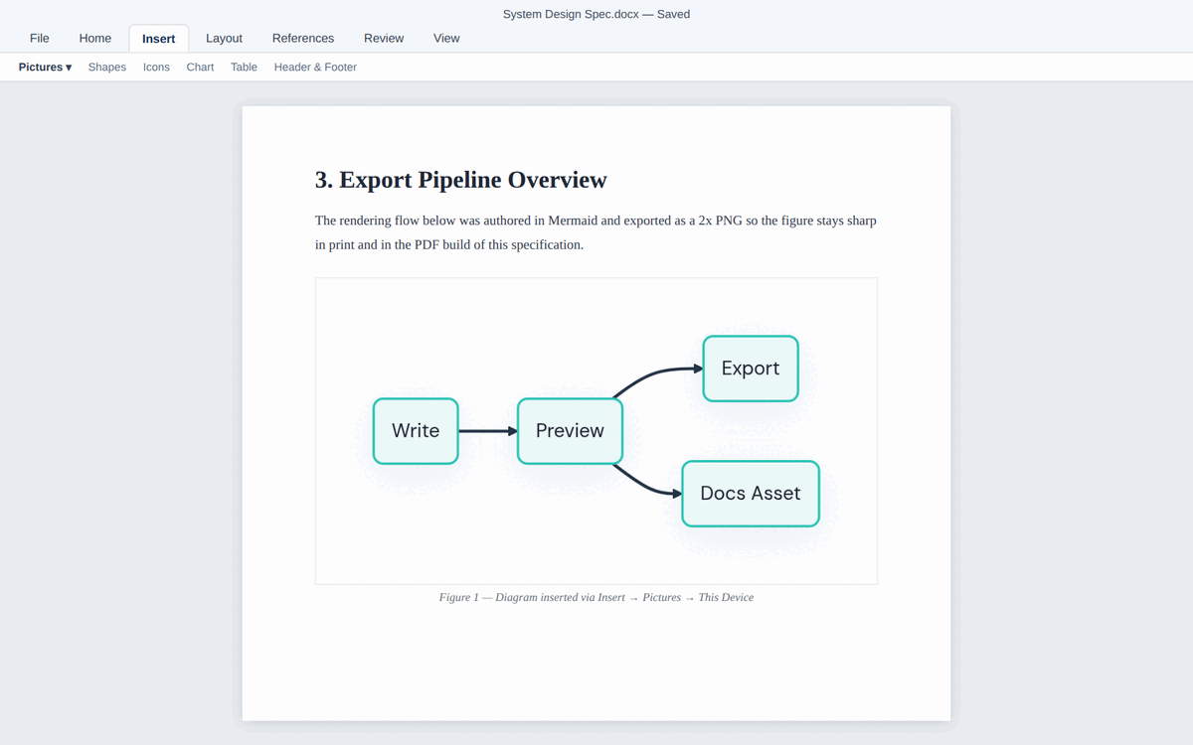Expand the Pictures dropdown
Viewport: 1193px width, 745px height.
pyautogui.click(x=45, y=67)
